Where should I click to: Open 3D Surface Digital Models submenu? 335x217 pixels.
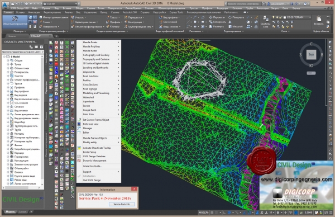pyautogui.click(x=99, y=63)
